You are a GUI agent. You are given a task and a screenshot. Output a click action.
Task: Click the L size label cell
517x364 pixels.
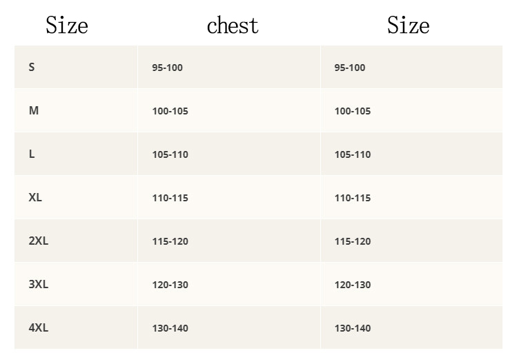point(32,154)
